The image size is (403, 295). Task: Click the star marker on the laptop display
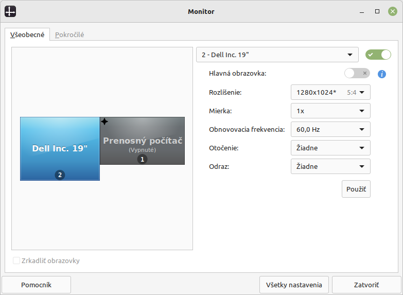[104, 122]
